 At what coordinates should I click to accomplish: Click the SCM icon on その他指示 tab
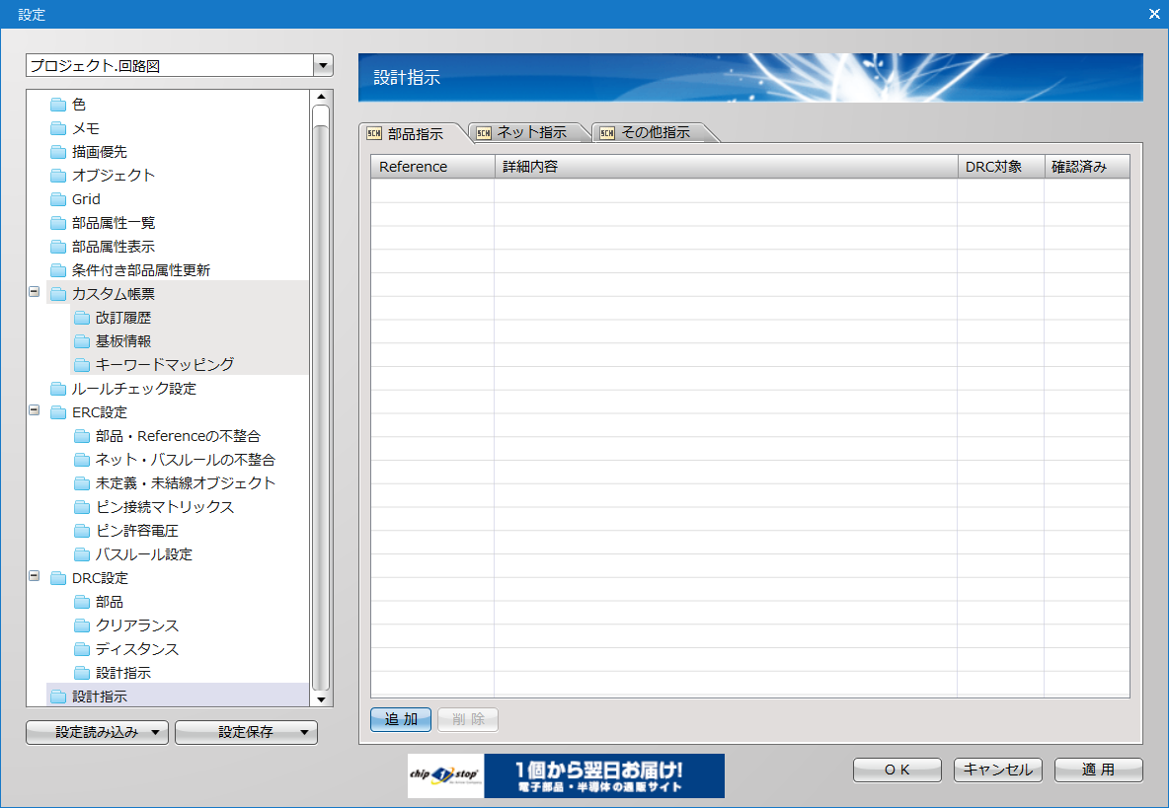click(607, 133)
